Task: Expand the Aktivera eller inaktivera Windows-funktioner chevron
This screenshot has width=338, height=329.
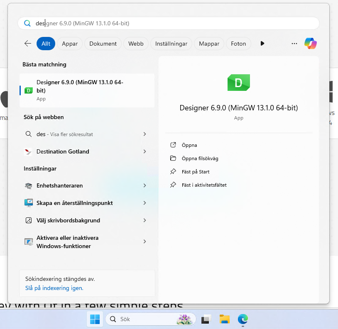Action: click(x=145, y=241)
